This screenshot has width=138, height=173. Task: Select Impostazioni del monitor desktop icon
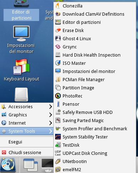[x=21, y=40]
